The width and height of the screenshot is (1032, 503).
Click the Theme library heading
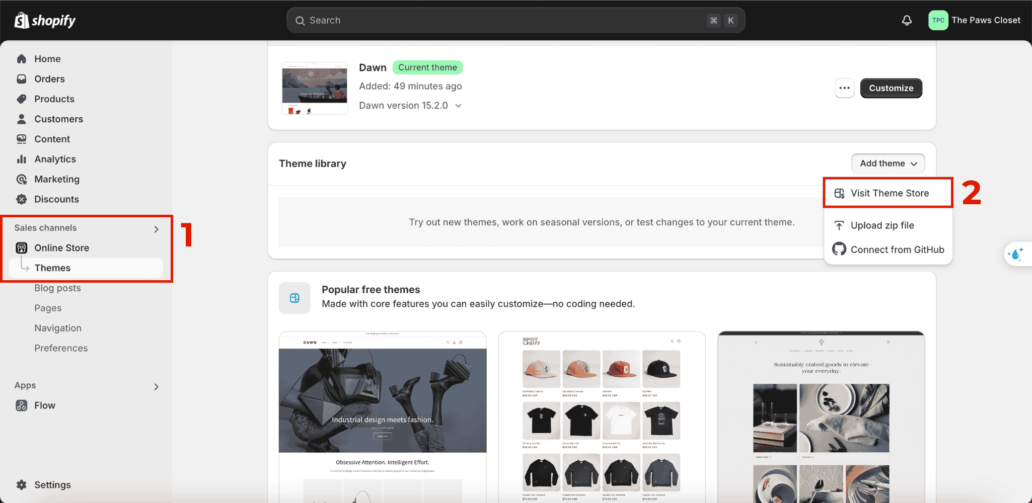click(x=313, y=163)
